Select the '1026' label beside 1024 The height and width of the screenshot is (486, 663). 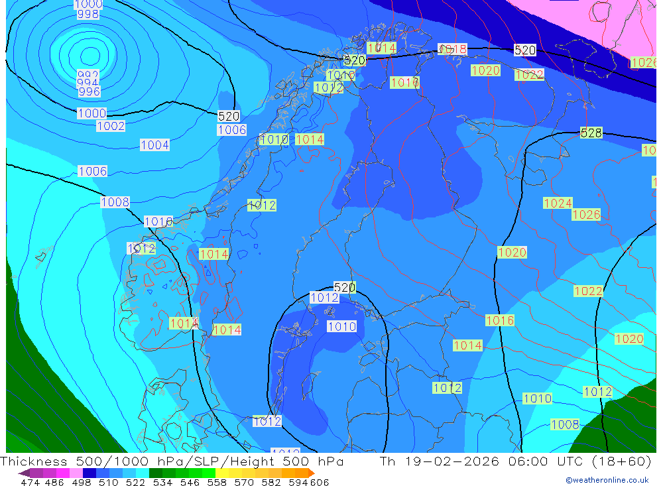(x=586, y=215)
